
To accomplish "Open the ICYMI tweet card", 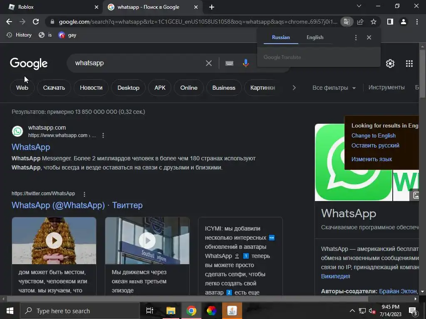I will pyautogui.click(x=240, y=256).
